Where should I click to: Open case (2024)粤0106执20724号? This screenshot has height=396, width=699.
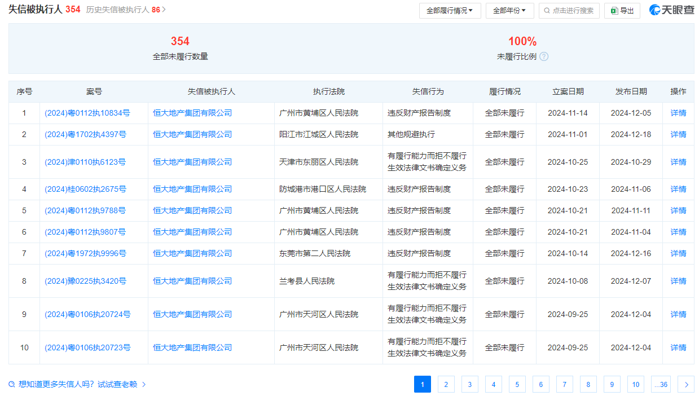87,314
